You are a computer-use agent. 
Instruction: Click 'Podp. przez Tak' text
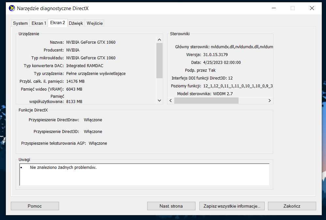pyautogui.click(x=200, y=70)
